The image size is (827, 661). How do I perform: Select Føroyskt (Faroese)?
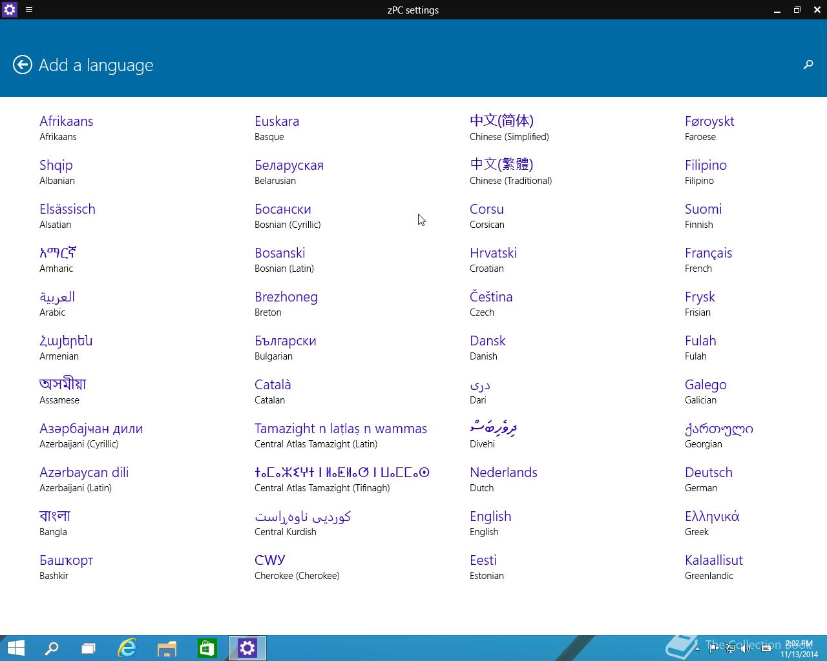tap(709, 128)
